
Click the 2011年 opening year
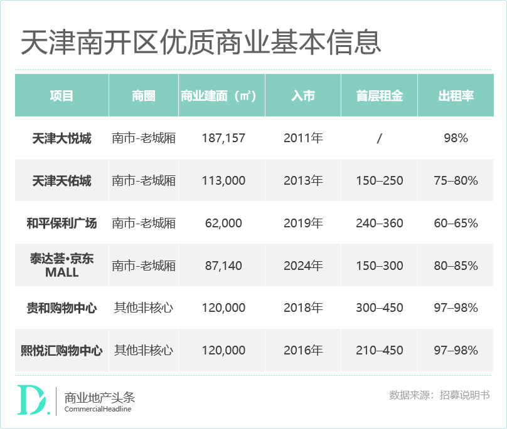pyautogui.click(x=303, y=138)
